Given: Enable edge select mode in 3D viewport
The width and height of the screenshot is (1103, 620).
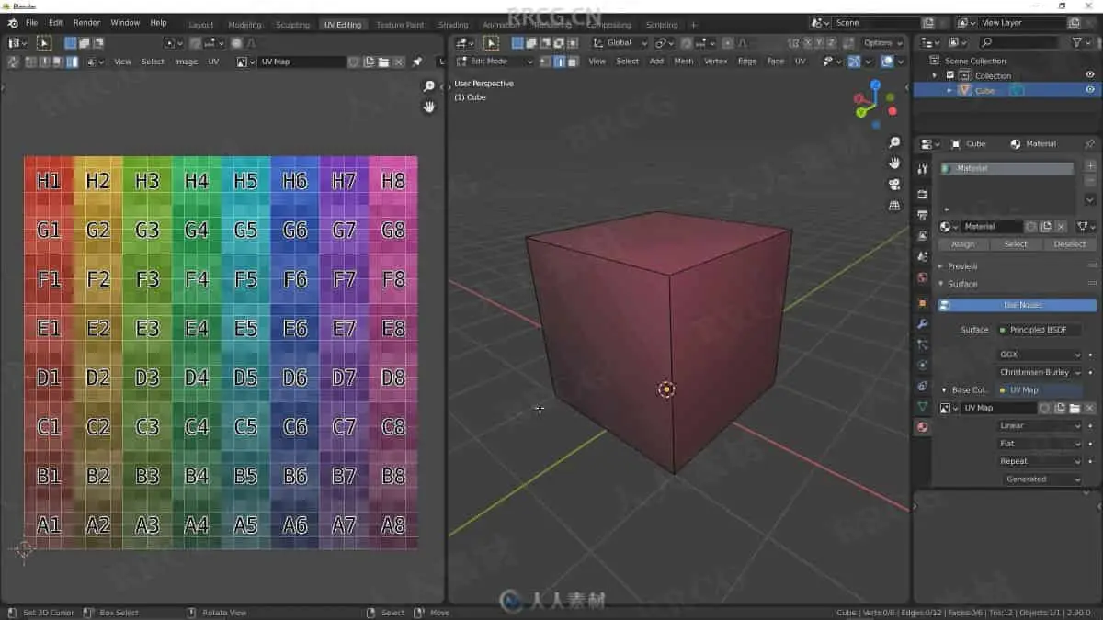Looking at the screenshot, I should (x=558, y=62).
